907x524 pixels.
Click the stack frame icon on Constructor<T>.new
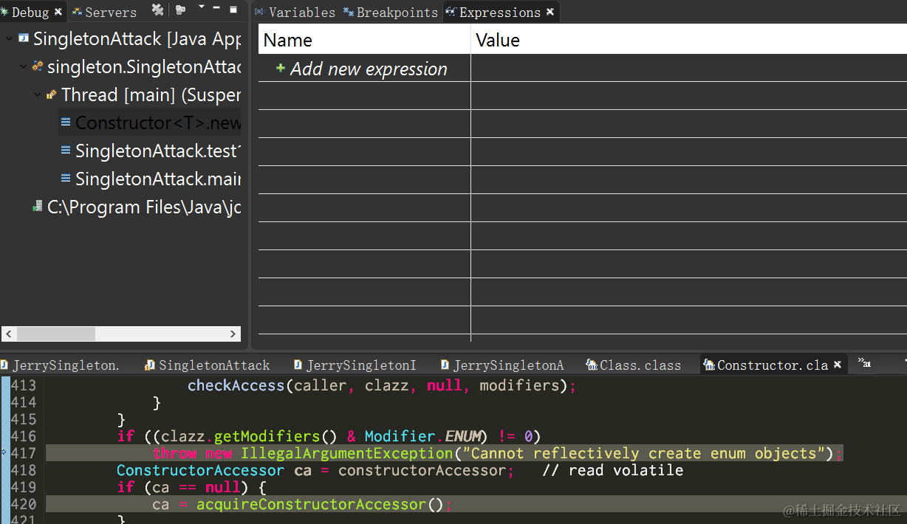[65, 123]
